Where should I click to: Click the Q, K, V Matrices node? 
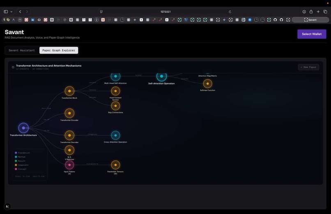(x=69, y=150)
